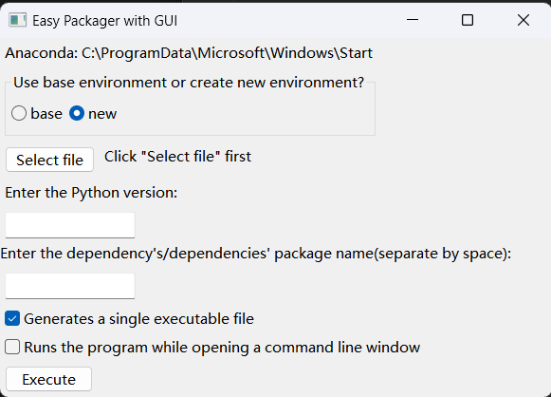Minimize the Easy Packager window
This screenshot has height=397, width=551.
coord(413,20)
